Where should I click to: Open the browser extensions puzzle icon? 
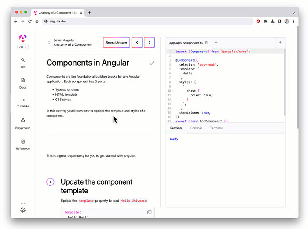(x=265, y=21)
